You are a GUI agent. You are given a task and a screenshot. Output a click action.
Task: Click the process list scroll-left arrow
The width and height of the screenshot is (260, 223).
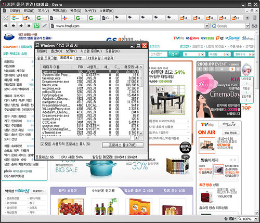click(43, 138)
